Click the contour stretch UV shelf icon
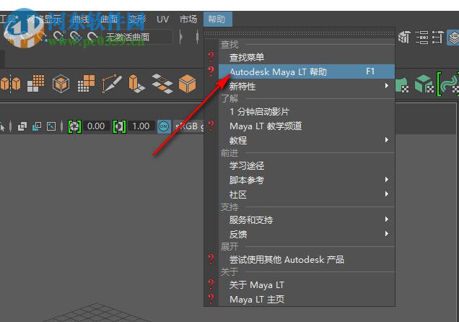The height and width of the screenshot is (322, 459). click(x=448, y=84)
